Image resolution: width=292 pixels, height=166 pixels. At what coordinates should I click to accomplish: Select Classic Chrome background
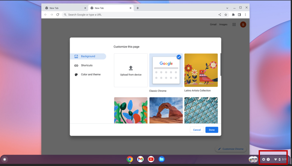tap(166, 70)
